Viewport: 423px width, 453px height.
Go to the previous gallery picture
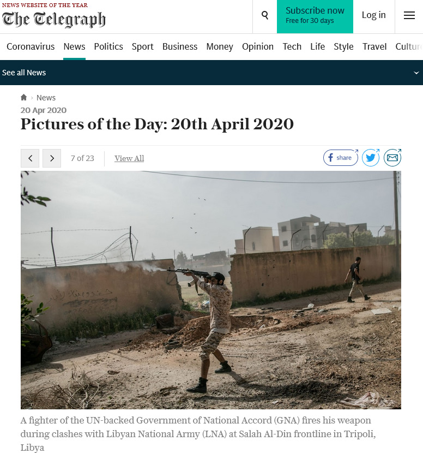coord(30,158)
